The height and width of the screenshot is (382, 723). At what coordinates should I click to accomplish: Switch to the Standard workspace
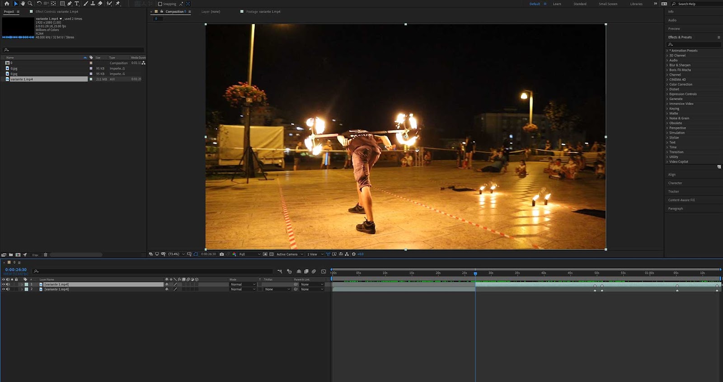pos(580,4)
